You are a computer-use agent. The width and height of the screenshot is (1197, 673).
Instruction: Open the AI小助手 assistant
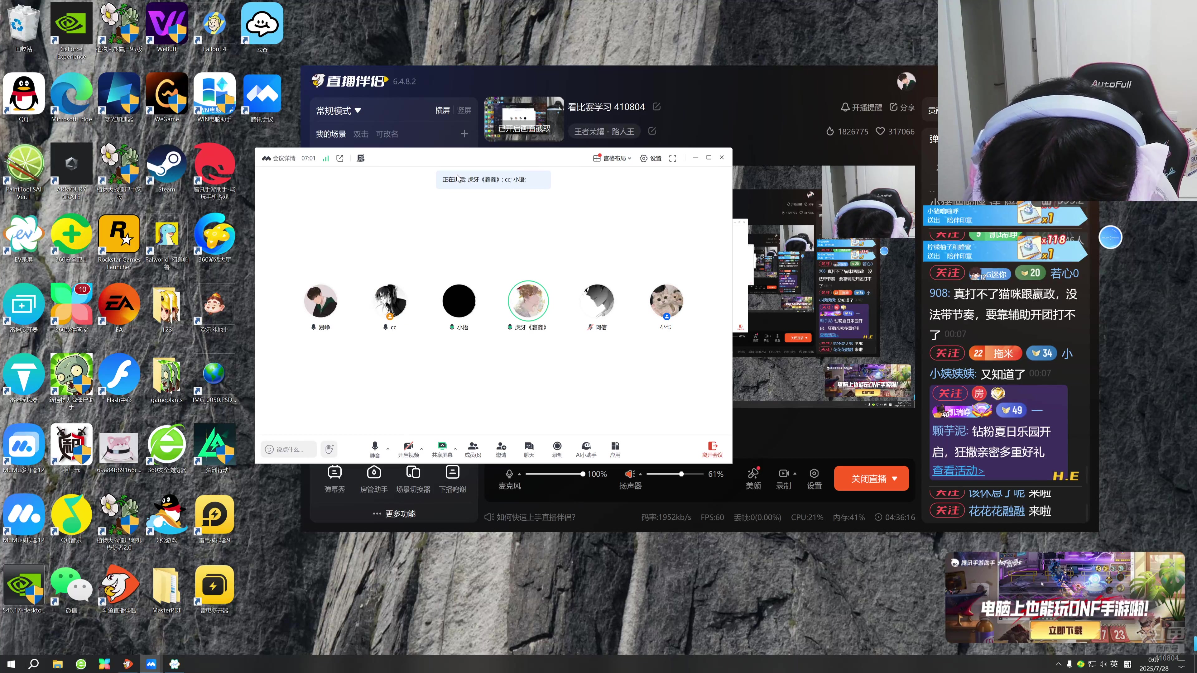586,449
